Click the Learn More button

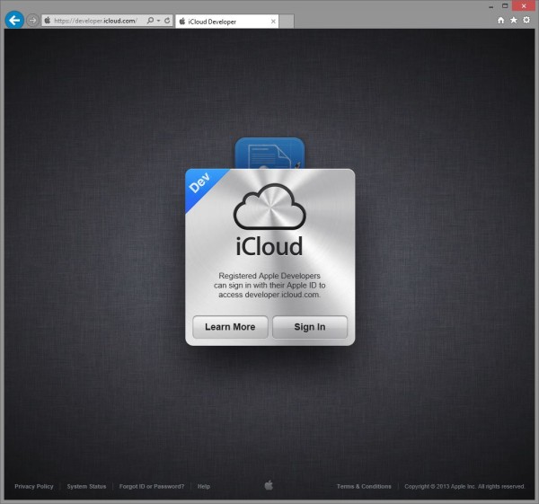(230, 327)
